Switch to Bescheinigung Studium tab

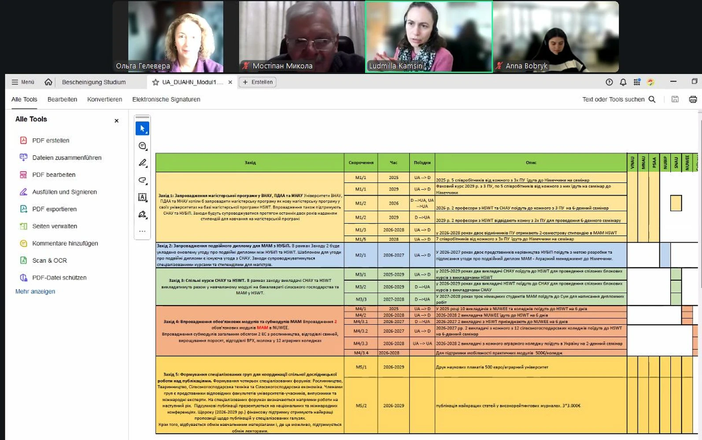[x=94, y=82]
